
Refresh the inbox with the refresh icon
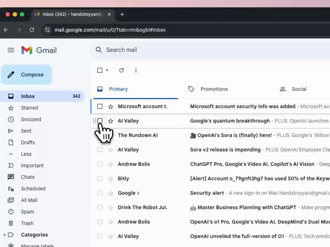[121, 70]
